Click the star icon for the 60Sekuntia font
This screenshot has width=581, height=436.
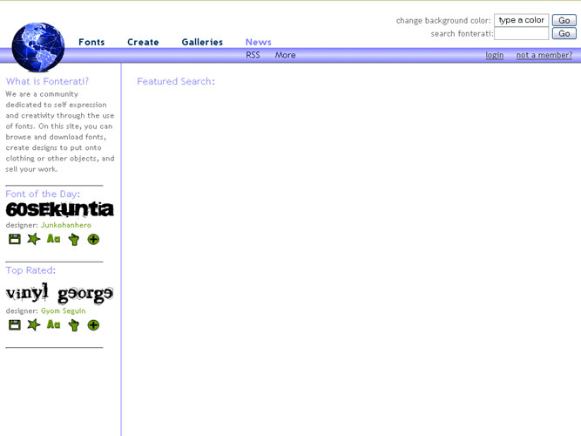[34, 239]
